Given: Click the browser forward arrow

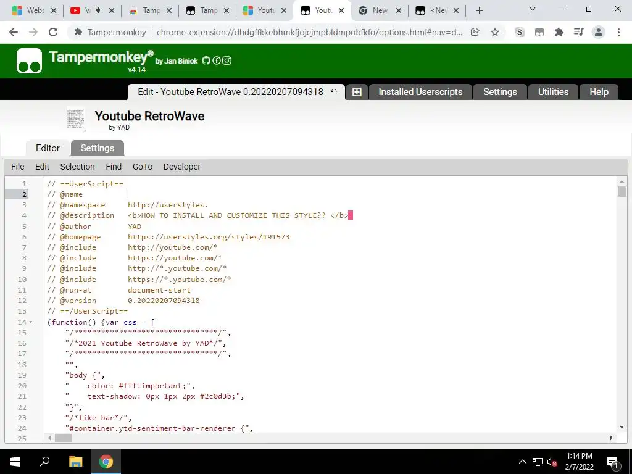Looking at the screenshot, I should tap(33, 32).
